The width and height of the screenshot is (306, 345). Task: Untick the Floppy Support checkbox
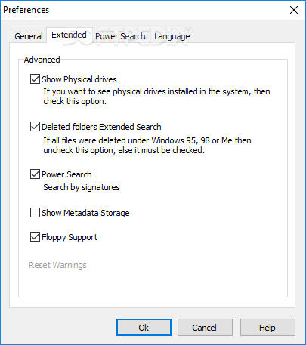(35, 237)
